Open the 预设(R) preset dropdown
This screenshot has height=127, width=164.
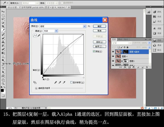(x=84, y=26)
